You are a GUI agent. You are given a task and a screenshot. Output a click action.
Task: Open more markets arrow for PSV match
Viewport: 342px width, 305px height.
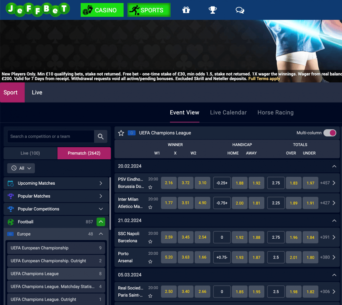(x=334, y=183)
